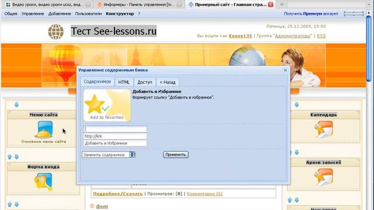The image size is (374, 210).
Task: Open the '?' help menu
Action: pos(139,14)
